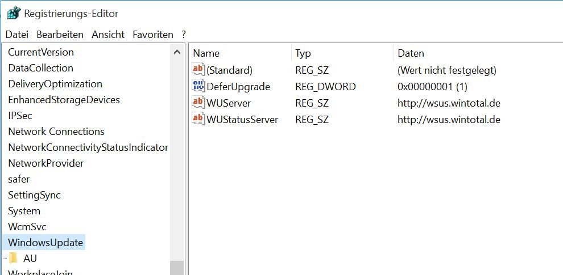Click the (Standard) string value icon
Image resolution: width=563 pixels, height=275 pixels.
pyautogui.click(x=198, y=70)
